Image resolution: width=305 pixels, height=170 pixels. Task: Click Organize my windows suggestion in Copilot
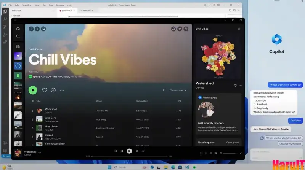tap(290, 144)
